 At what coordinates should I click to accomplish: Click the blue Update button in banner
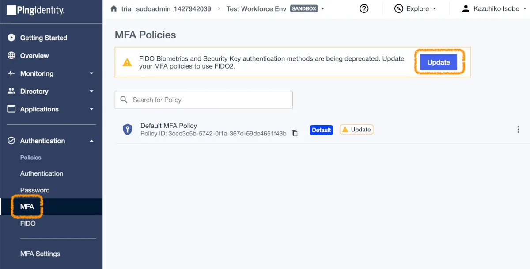click(438, 62)
